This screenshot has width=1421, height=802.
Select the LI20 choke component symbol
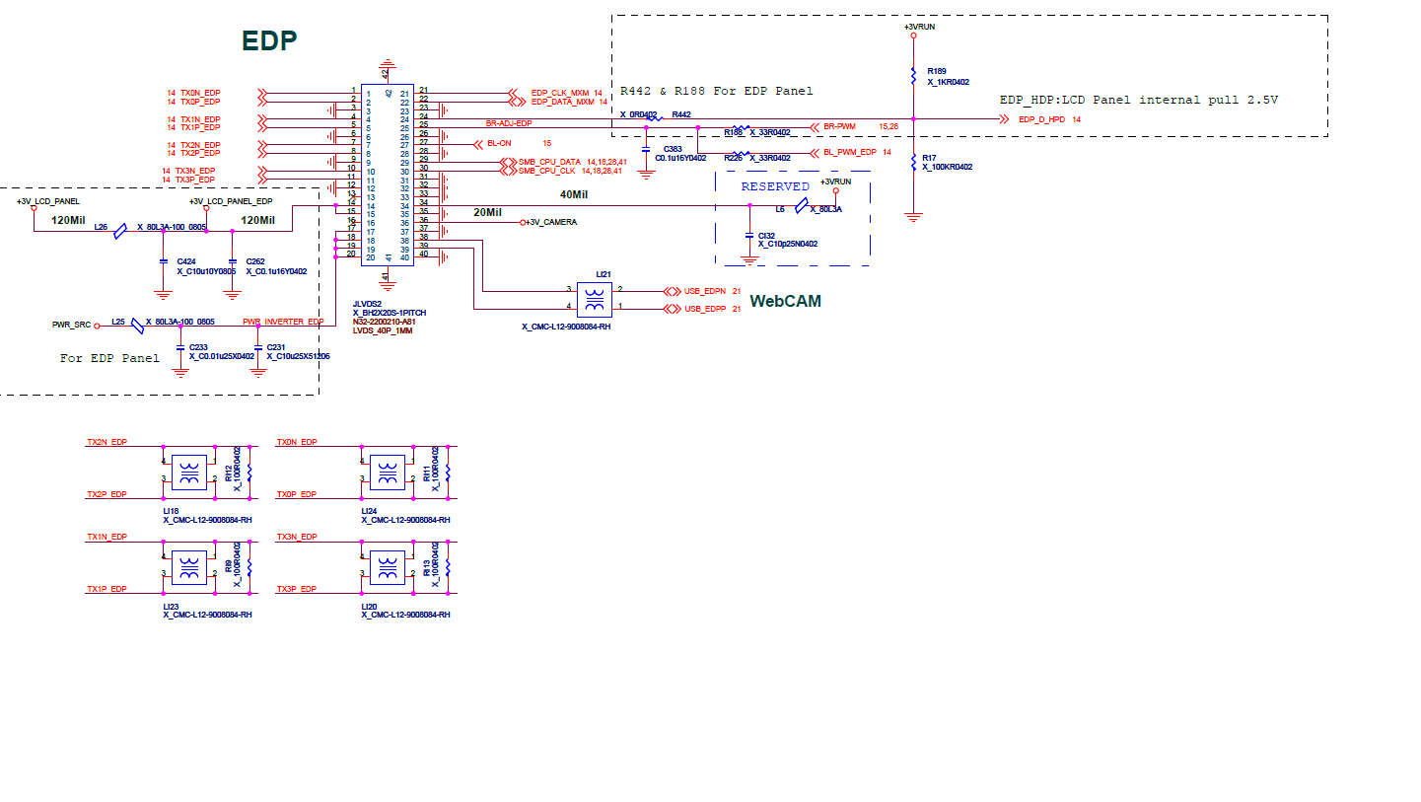387,567
